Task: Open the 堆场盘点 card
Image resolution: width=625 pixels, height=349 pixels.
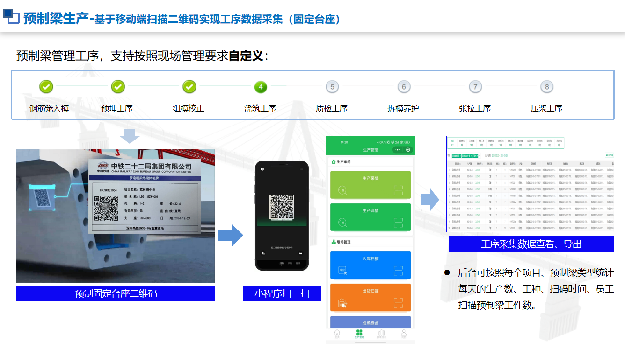Action: coord(371,322)
